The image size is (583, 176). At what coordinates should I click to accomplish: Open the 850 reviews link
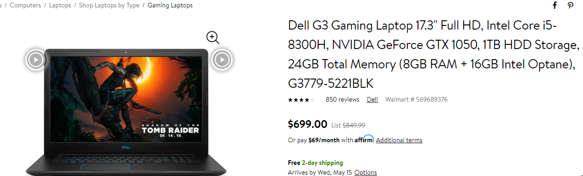tap(342, 99)
